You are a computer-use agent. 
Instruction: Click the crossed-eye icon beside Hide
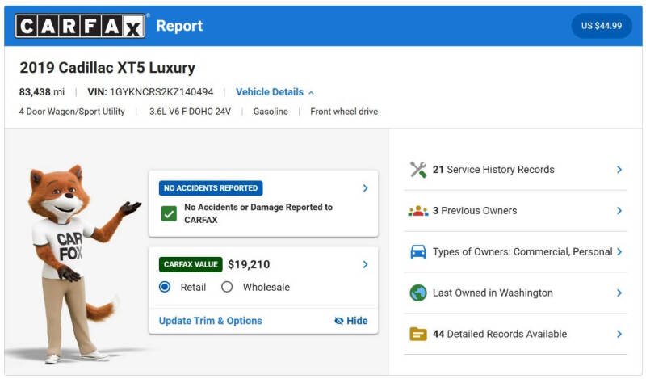point(338,321)
